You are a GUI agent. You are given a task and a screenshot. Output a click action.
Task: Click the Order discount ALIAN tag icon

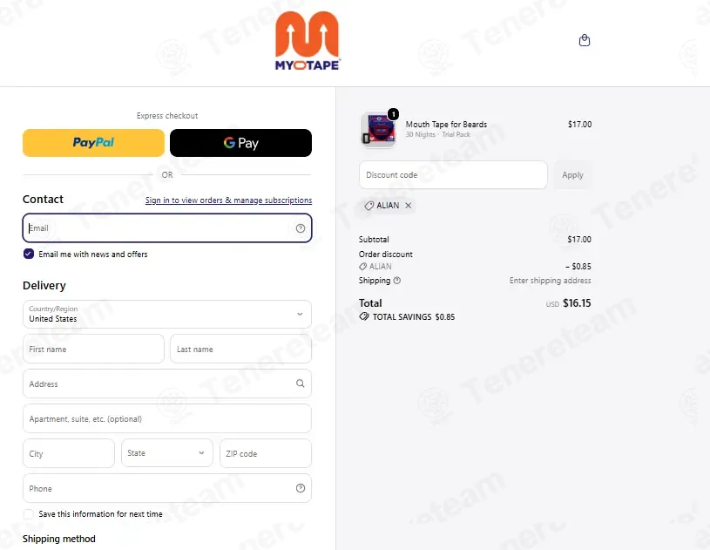coord(362,267)
